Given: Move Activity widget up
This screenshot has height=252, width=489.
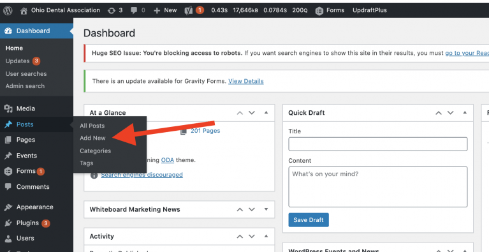Looking at the screenshot, I should coord(240,237).
